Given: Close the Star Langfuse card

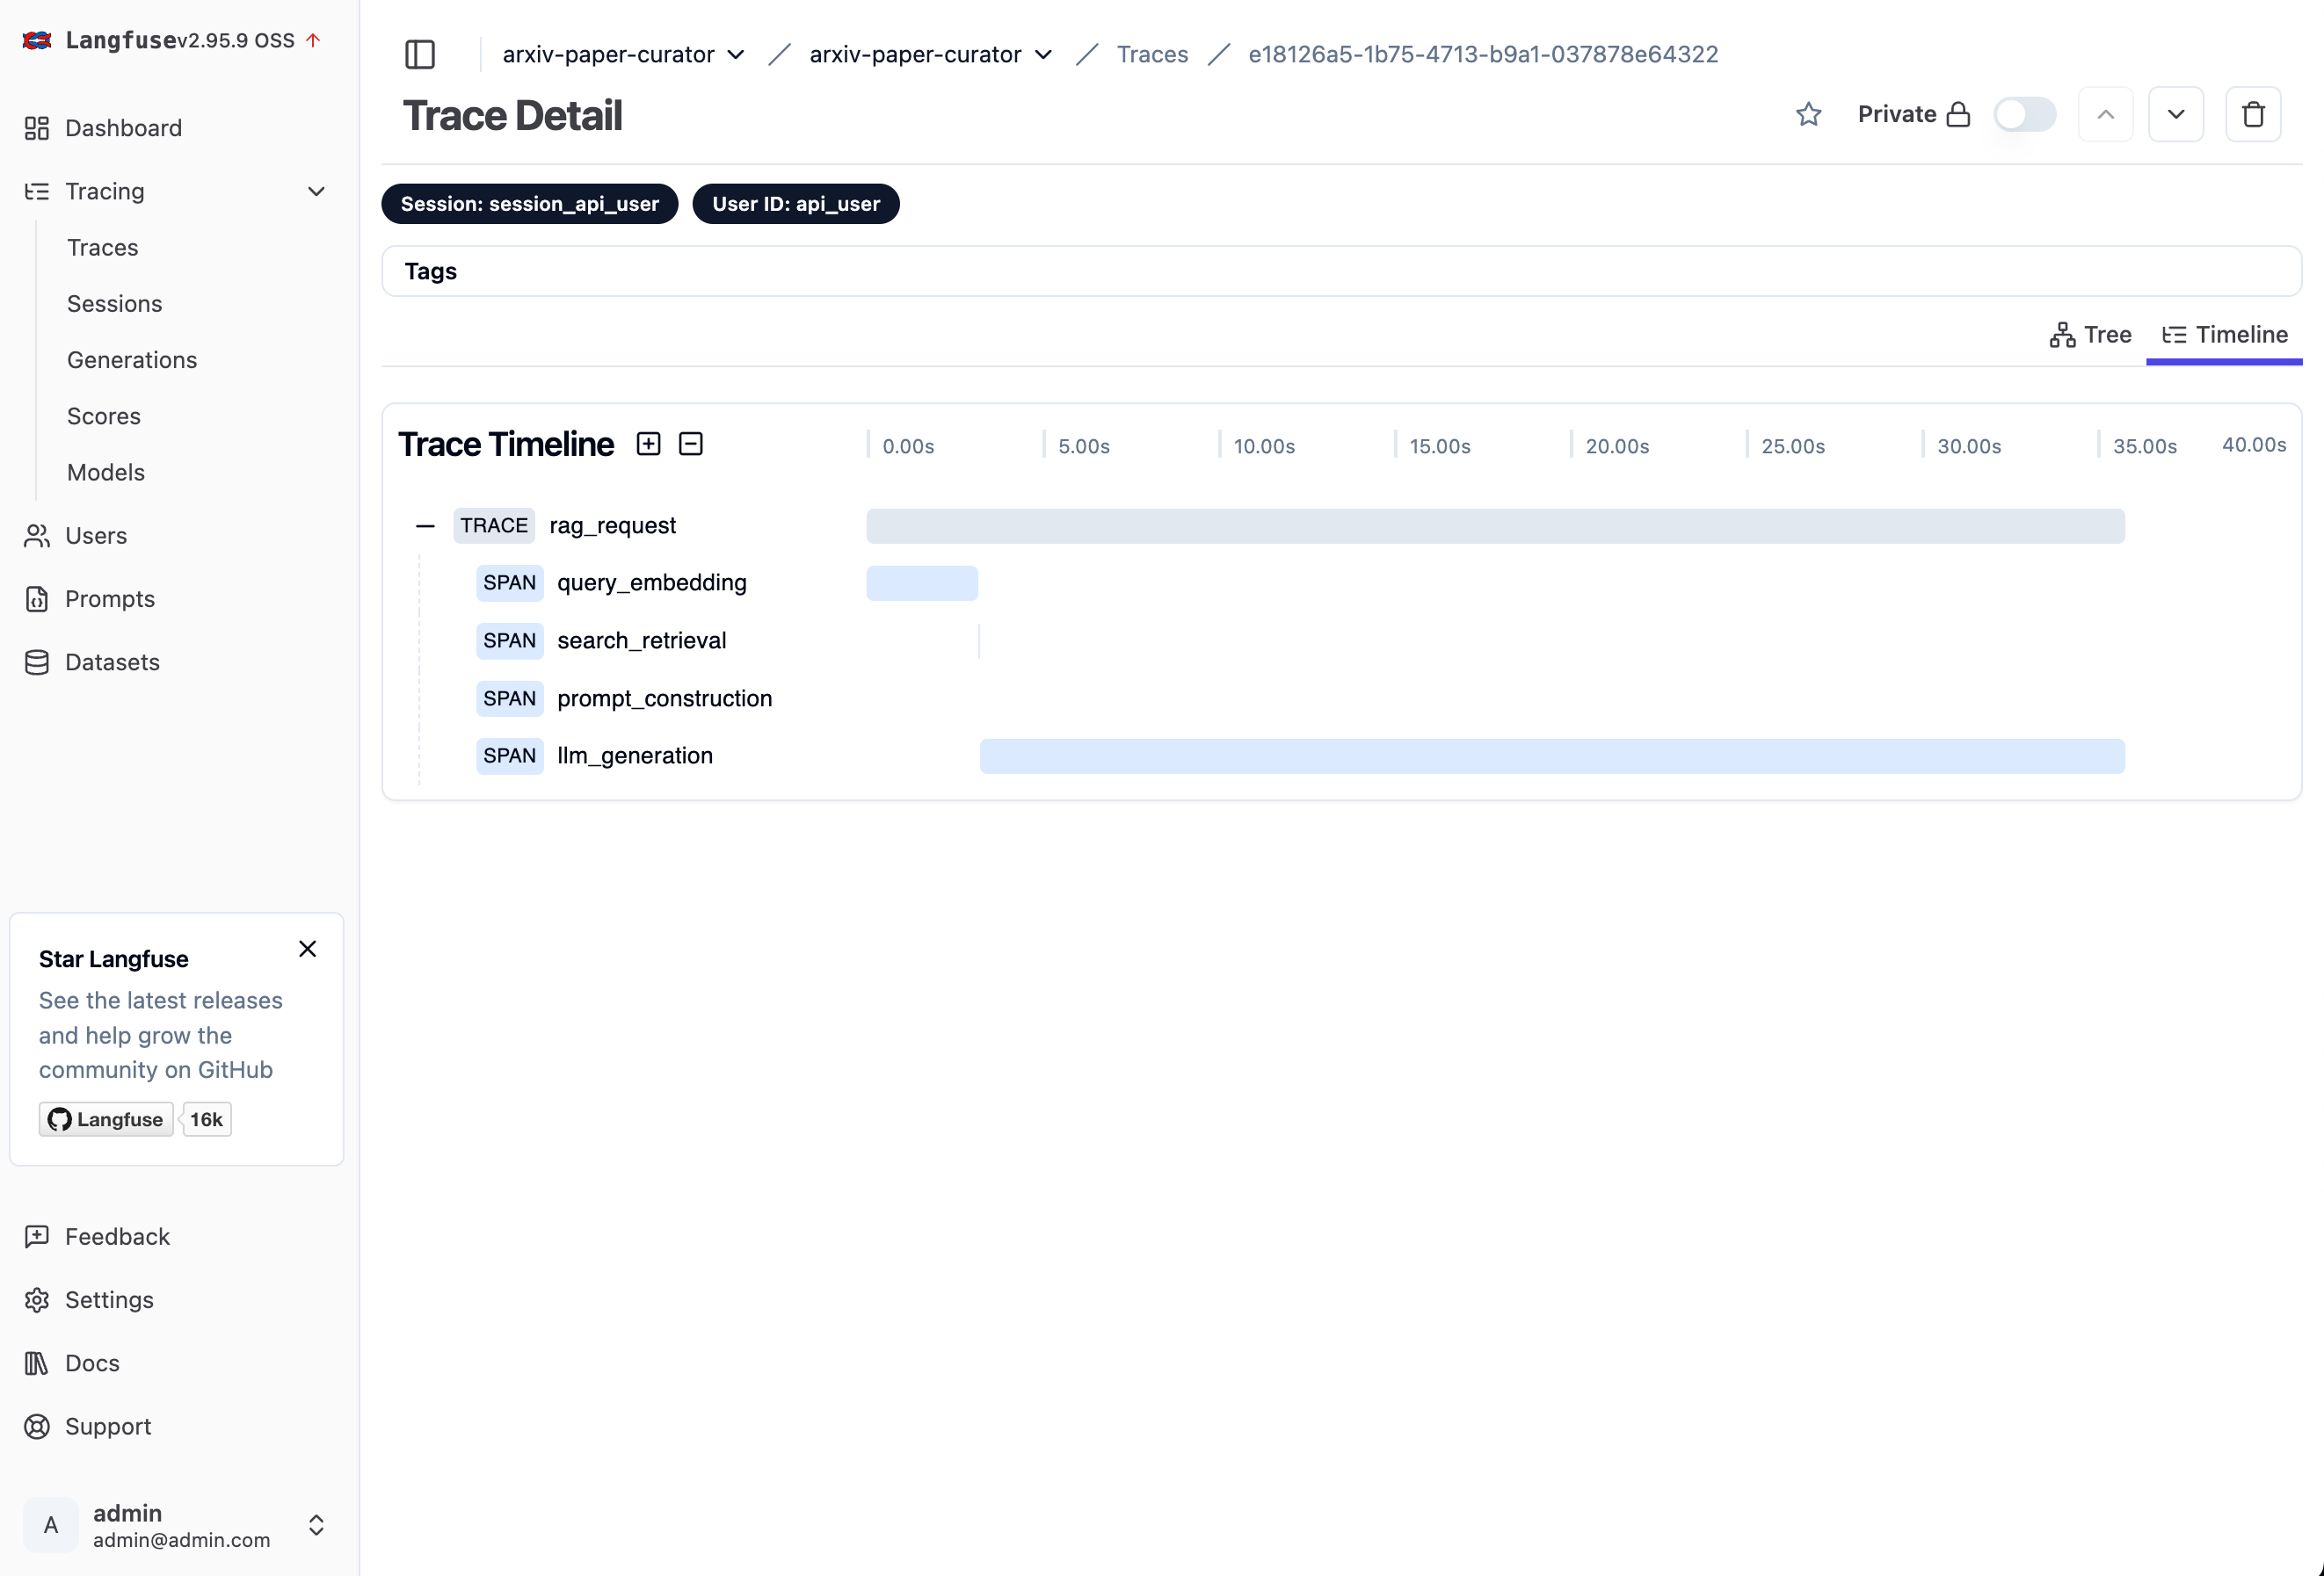Looking at the screenshot, I should (x=307, y=949).
